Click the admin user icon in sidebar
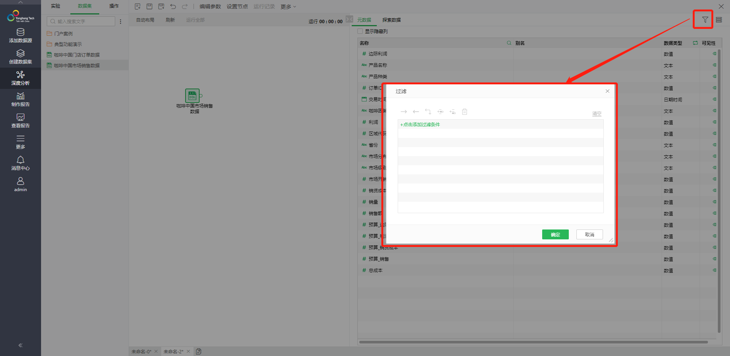Image resolution: width=730 pixels, height=356 pixels. click(x=21, y=181)
